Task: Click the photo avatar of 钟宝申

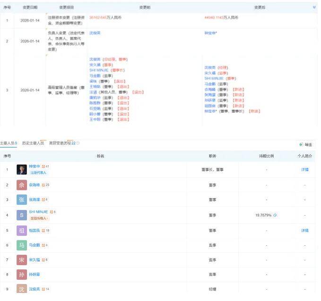Action: pyautogui.click(x=22, y=169)
